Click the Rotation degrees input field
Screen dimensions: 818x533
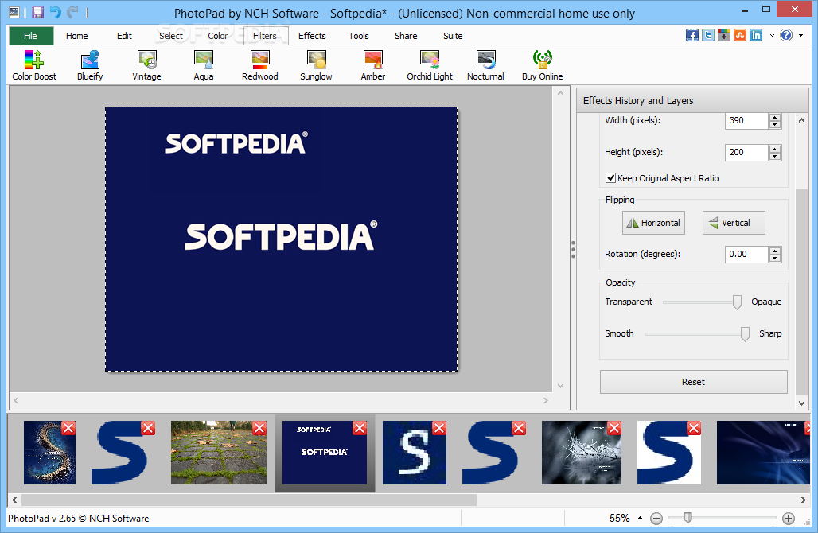pos(746,254)
